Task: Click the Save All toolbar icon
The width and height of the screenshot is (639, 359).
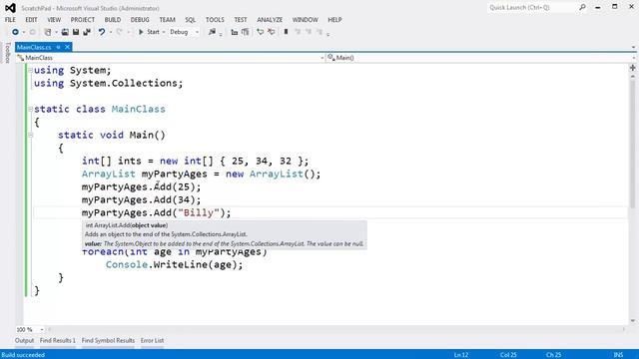Action: pos(87,32)
